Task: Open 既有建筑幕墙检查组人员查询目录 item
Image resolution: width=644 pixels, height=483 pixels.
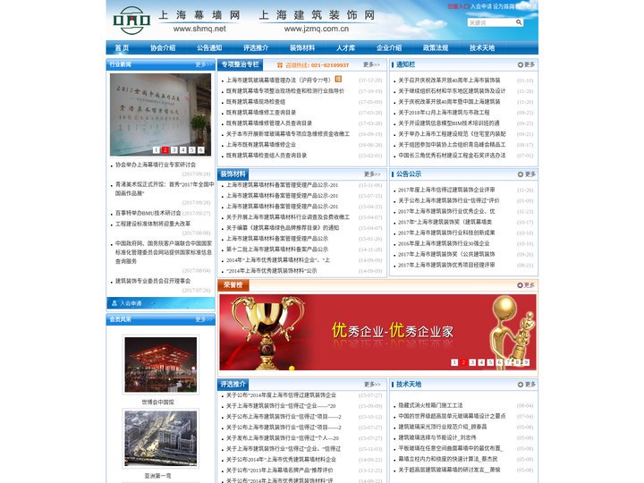Action: pos(267,156)
